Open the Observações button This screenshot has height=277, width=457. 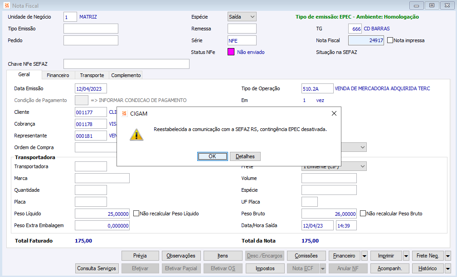coord(181,256)
